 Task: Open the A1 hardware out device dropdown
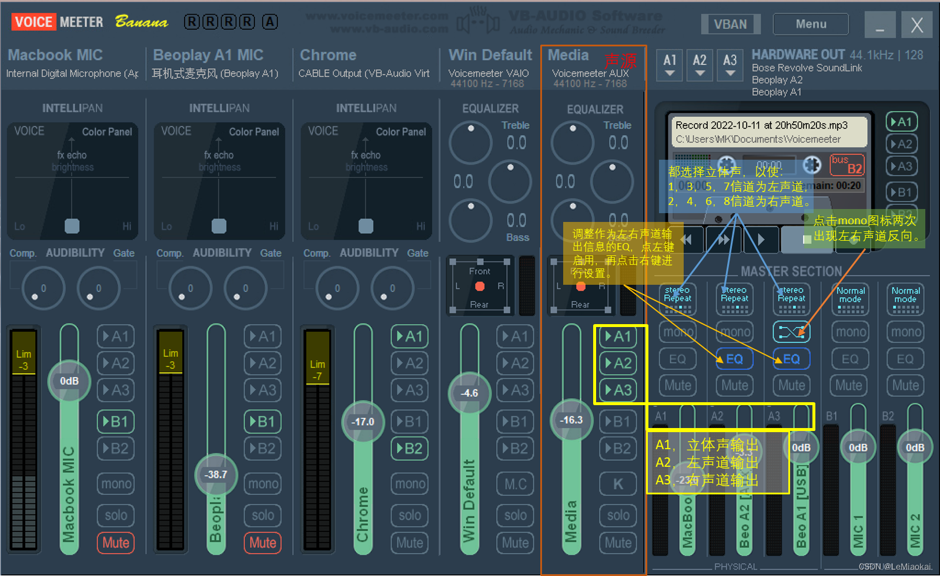coord(670,65)
